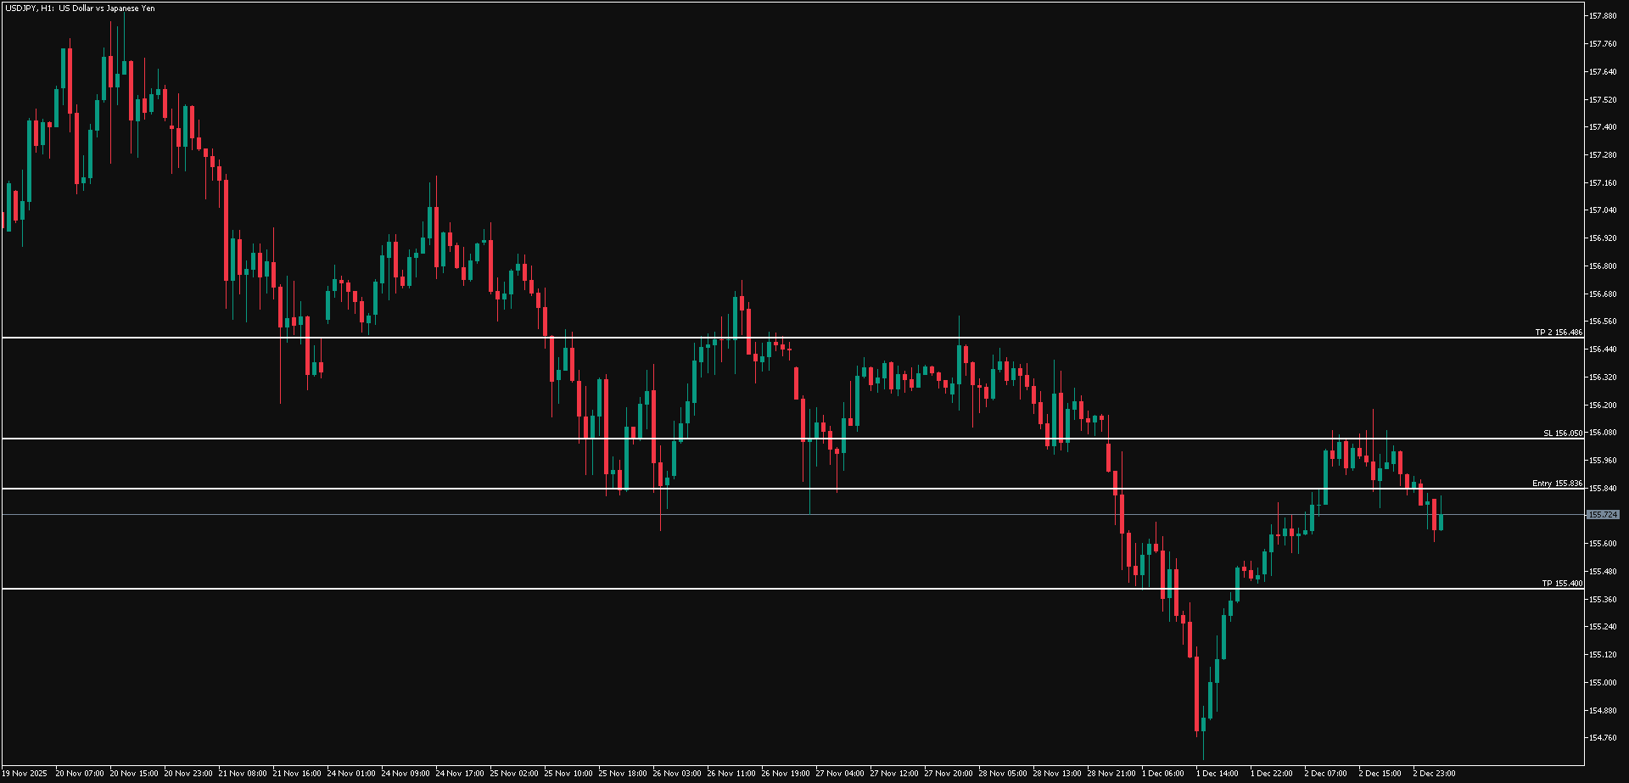1629x783 pixels.
Task: Click the 1 Dec 14:00 time label
Action: coord(1218,774)
